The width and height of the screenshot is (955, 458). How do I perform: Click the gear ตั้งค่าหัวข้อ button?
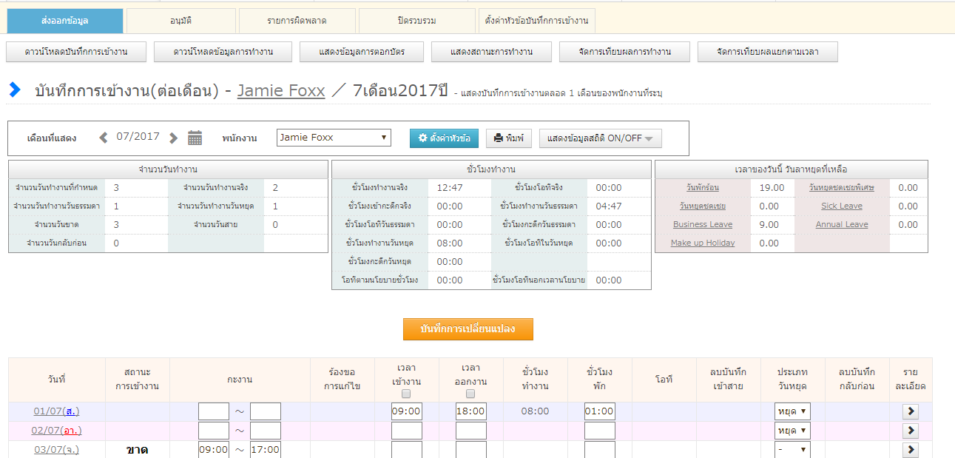click(444, 138)
